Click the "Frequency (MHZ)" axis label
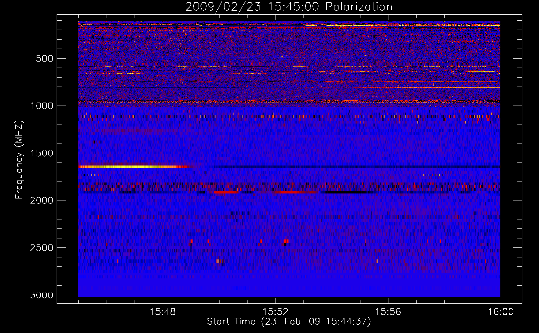539x333 pixels. pos(19,160)
